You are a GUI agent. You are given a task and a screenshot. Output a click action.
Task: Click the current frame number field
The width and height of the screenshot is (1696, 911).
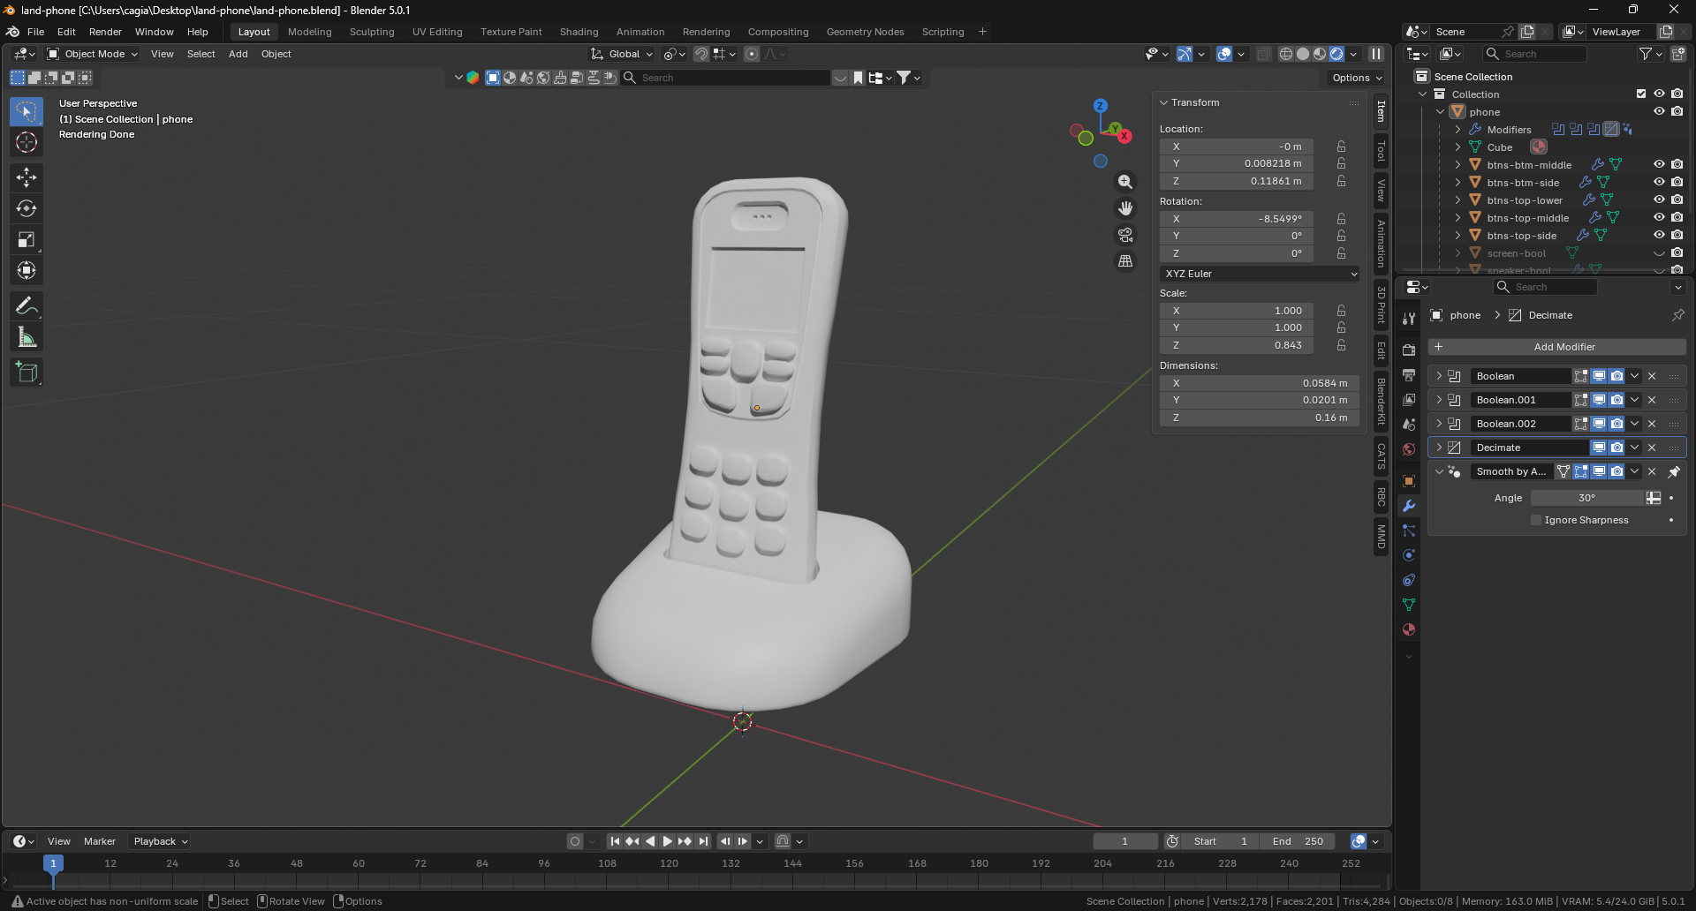pos(1124,841)
